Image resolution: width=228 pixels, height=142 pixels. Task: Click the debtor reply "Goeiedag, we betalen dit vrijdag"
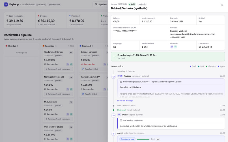pyautogui.click(x=149, y=126)
